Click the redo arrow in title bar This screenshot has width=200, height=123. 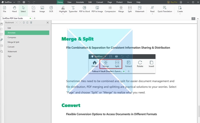coord(34,2)
